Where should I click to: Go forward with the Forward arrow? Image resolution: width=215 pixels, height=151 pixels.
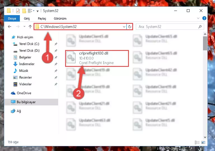[18, 27]
